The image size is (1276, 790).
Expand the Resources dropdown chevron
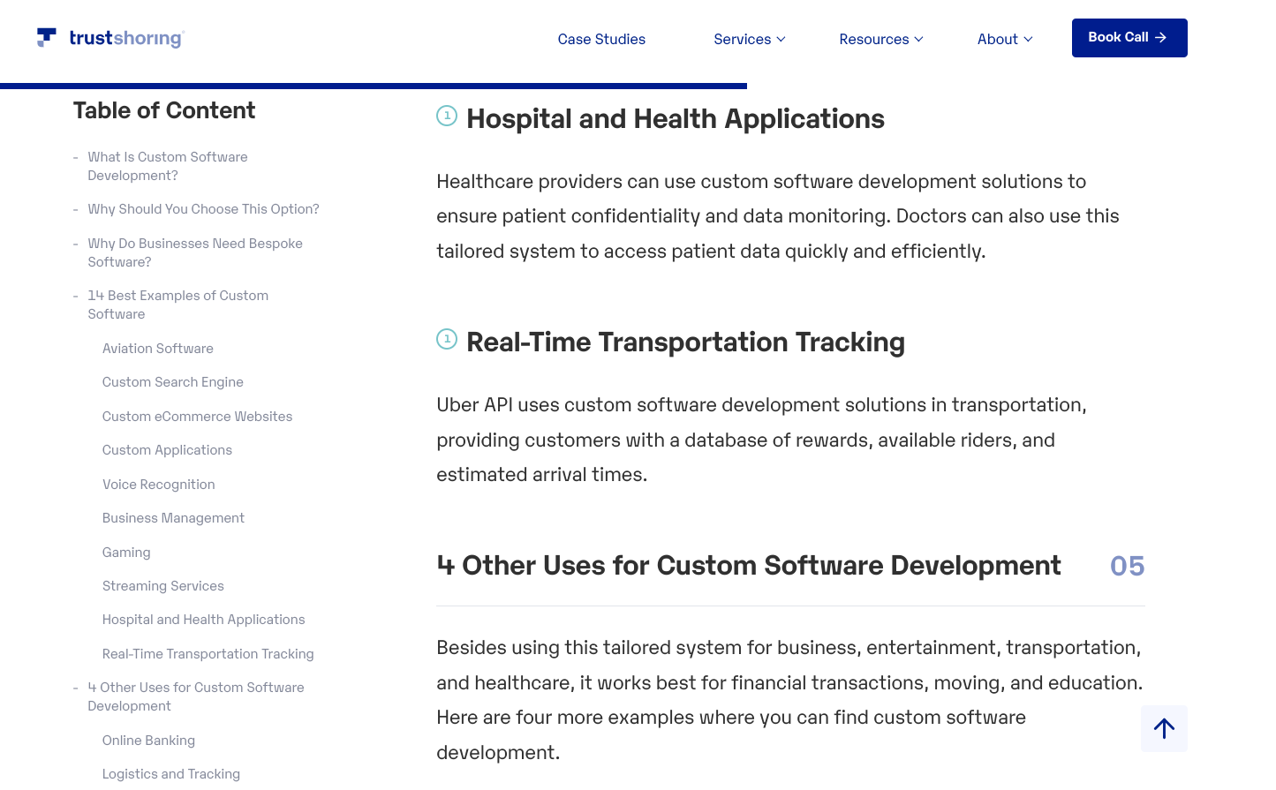click(918, 39)
